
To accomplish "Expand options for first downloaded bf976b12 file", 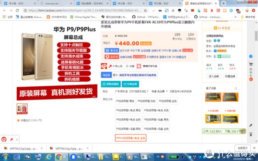I will coord(42,148).
